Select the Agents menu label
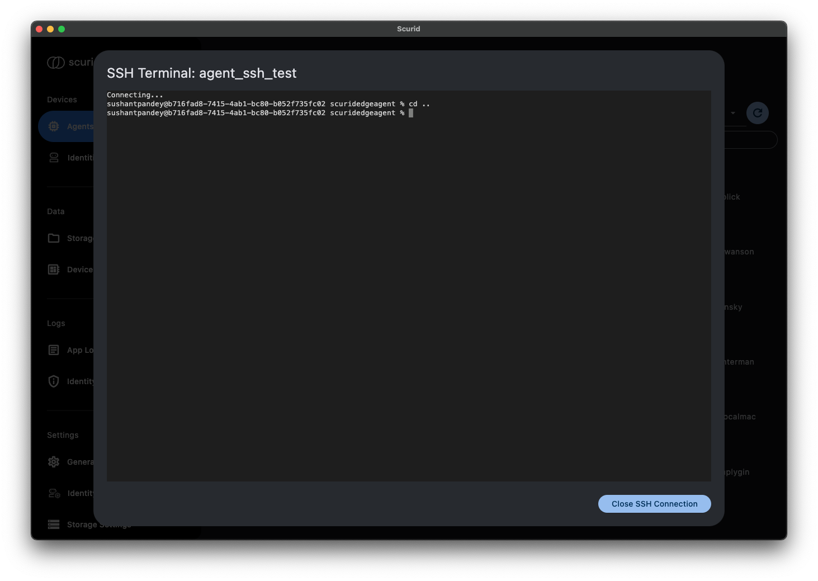 (x=81, y=126)
